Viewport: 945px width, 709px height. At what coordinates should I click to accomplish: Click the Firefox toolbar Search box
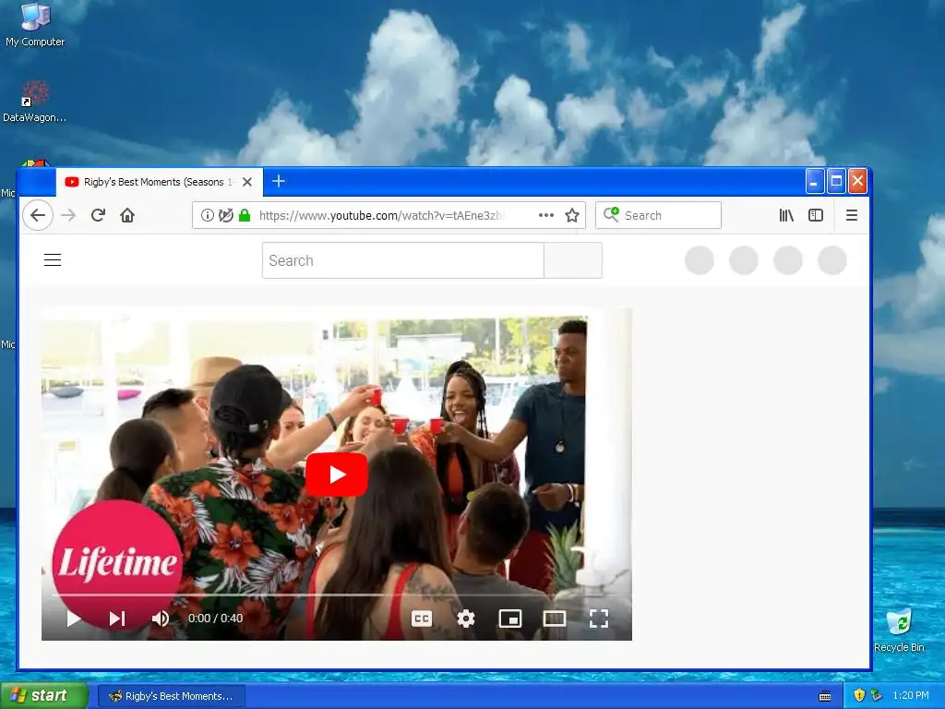pos(658,215)
